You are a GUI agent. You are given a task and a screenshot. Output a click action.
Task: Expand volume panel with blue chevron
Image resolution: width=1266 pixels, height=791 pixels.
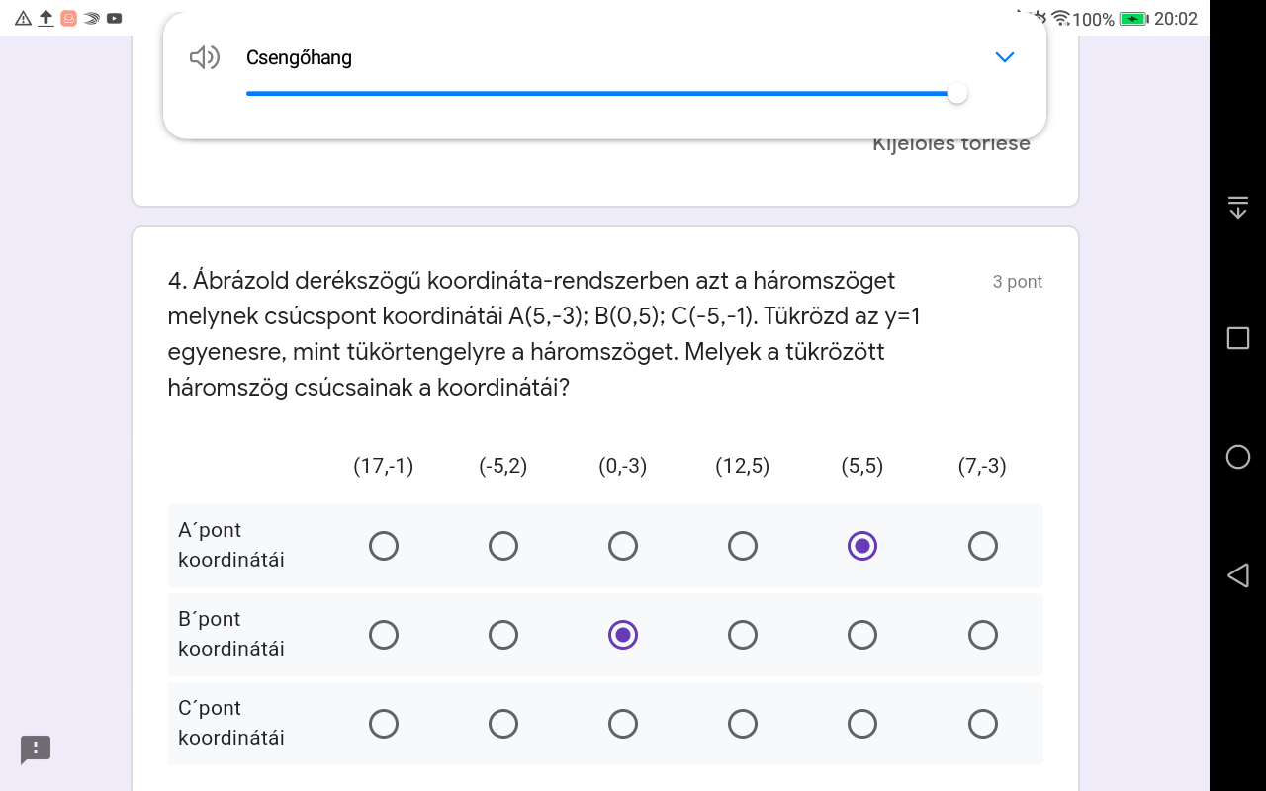coord(1004,57)
